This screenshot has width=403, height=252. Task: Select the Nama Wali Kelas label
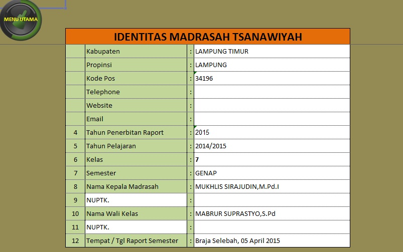pos(136,214)
